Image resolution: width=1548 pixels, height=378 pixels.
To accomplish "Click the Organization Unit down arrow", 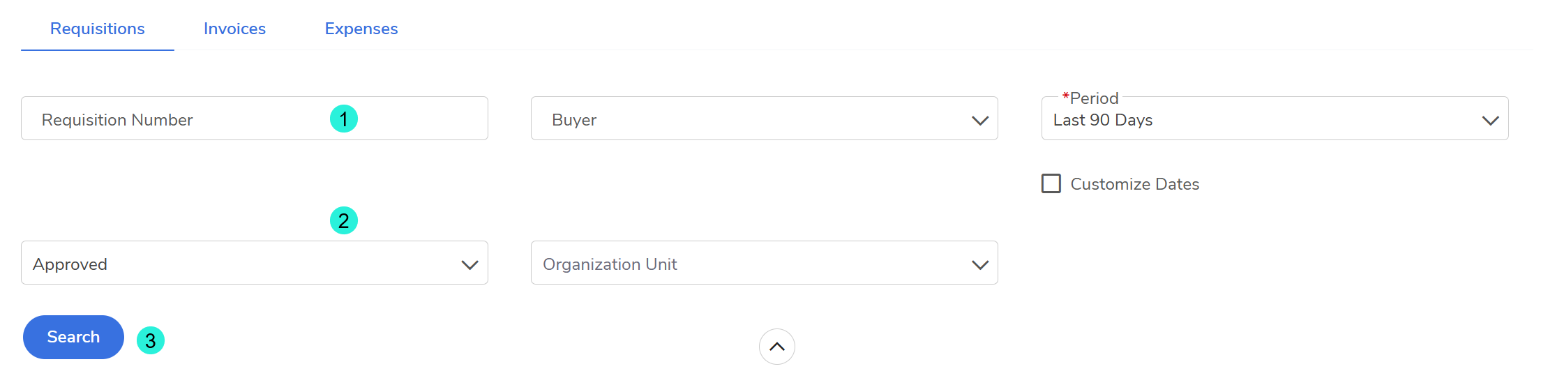I will coord(979,264).
